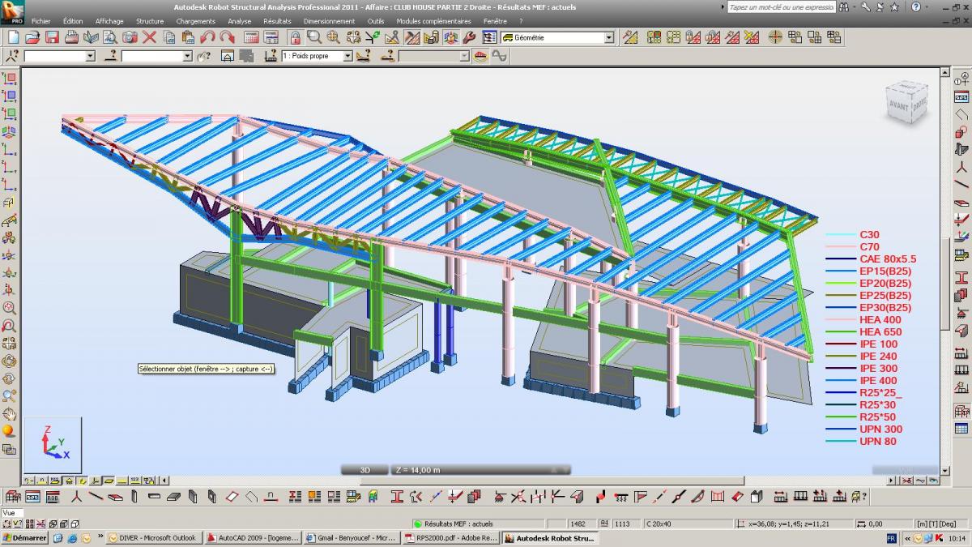Click the I-beam section icon in bottom toolbar

(398, 496)
